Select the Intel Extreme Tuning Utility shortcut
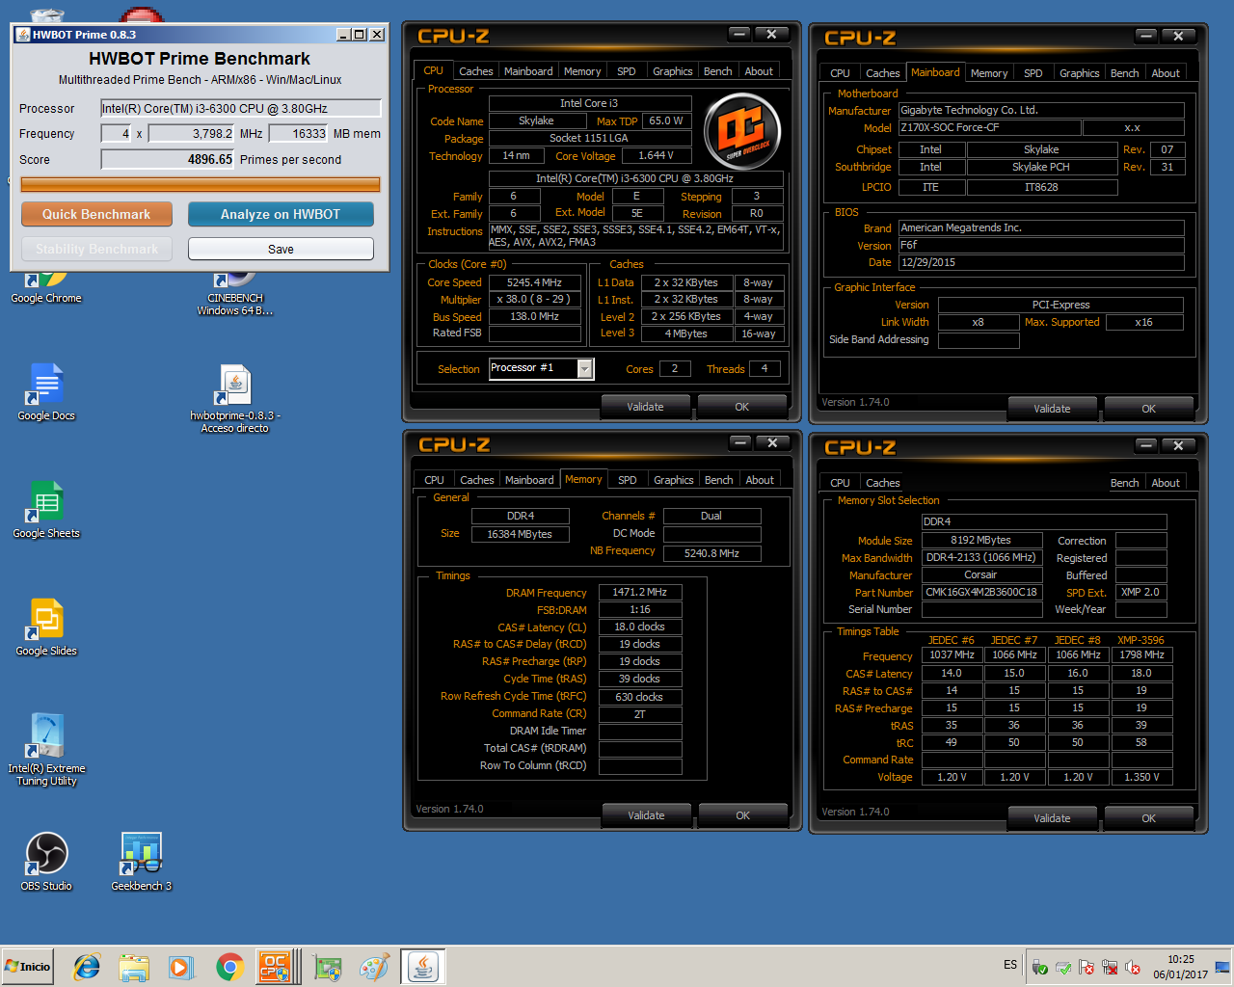This screenshot has width=1234, height=987. pos(45,750)
